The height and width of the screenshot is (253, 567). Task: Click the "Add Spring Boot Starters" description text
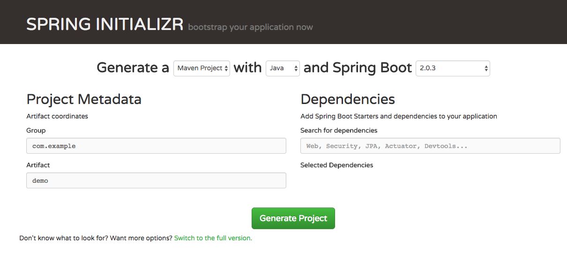tap(398, 116)
